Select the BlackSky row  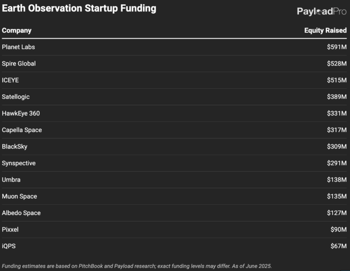tap(174, 147)
